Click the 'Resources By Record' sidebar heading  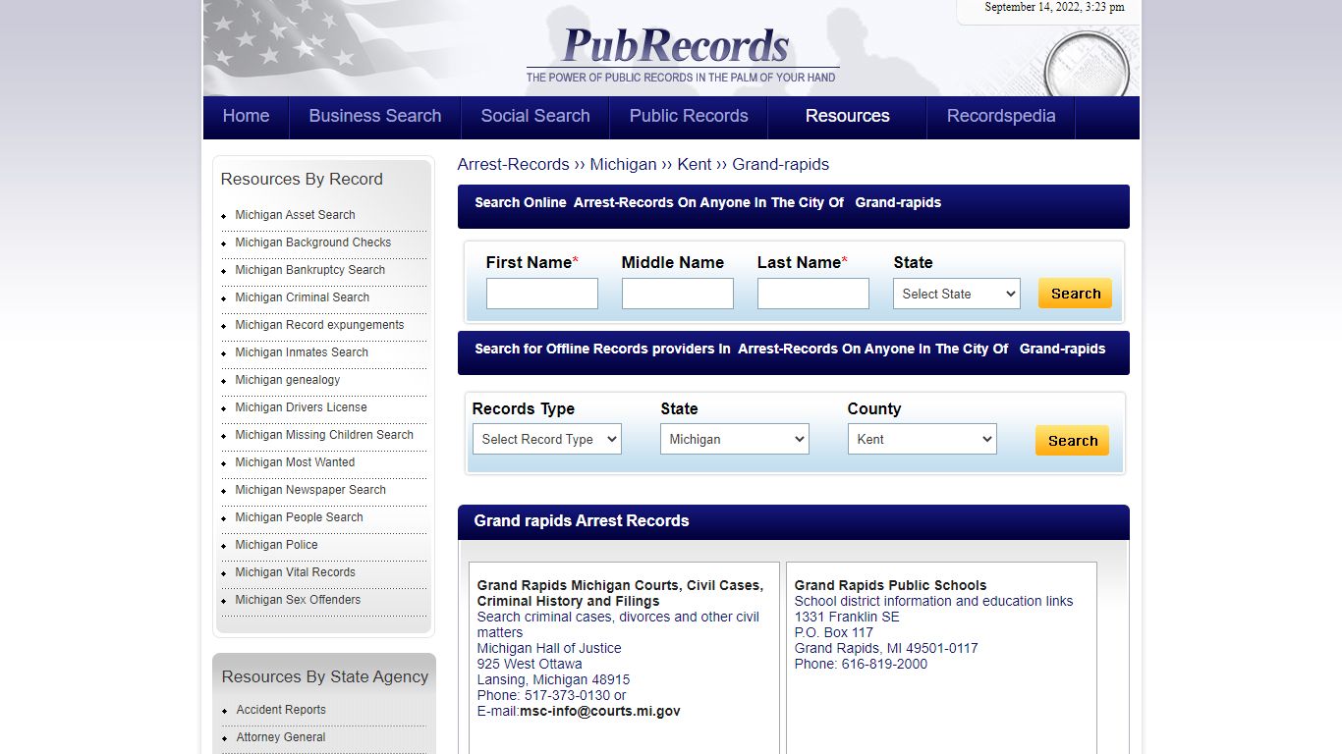click(x=302, y=179)
